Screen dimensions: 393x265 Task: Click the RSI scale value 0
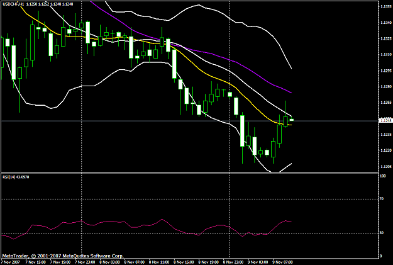[x=381, y=256]
